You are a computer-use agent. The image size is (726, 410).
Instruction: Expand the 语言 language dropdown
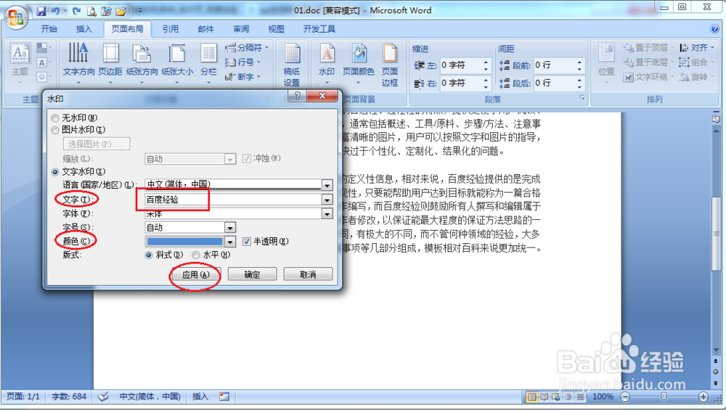click(327, 185)
